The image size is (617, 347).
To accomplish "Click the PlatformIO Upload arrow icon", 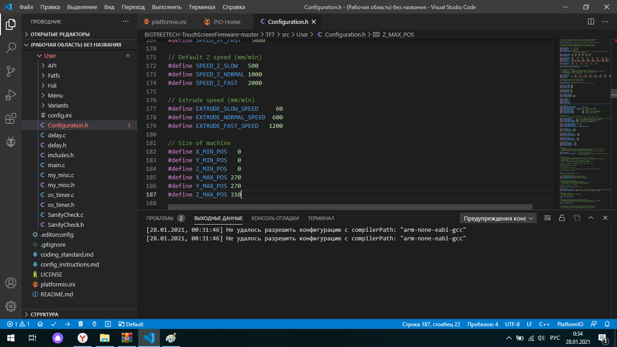I will (x=67, y=324).
